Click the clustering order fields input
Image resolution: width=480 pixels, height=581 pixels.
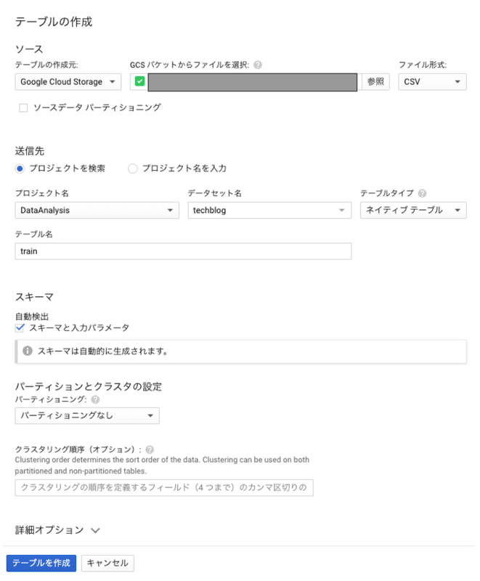[164, 487]
